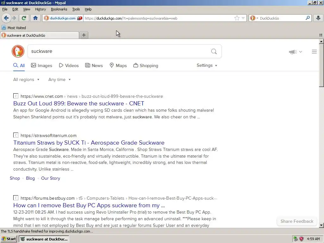Open the Edit menu
The width and height of the screenshot is (324, 243).
pos(15,9)
